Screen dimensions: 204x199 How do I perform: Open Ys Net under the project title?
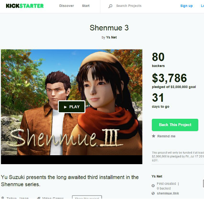[x=111, y=37]
